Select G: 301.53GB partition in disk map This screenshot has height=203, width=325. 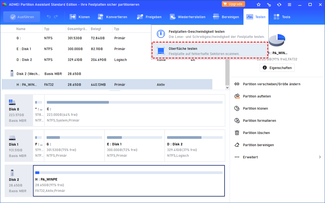[x=74, y=146]
